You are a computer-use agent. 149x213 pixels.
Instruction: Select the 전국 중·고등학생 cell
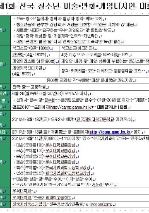click(80, 87)
